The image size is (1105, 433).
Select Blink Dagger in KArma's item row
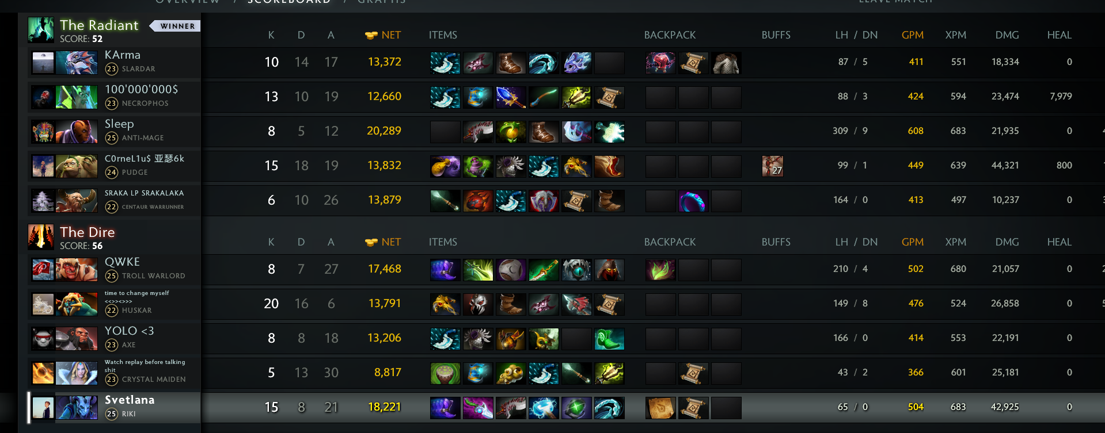point(445,63)
